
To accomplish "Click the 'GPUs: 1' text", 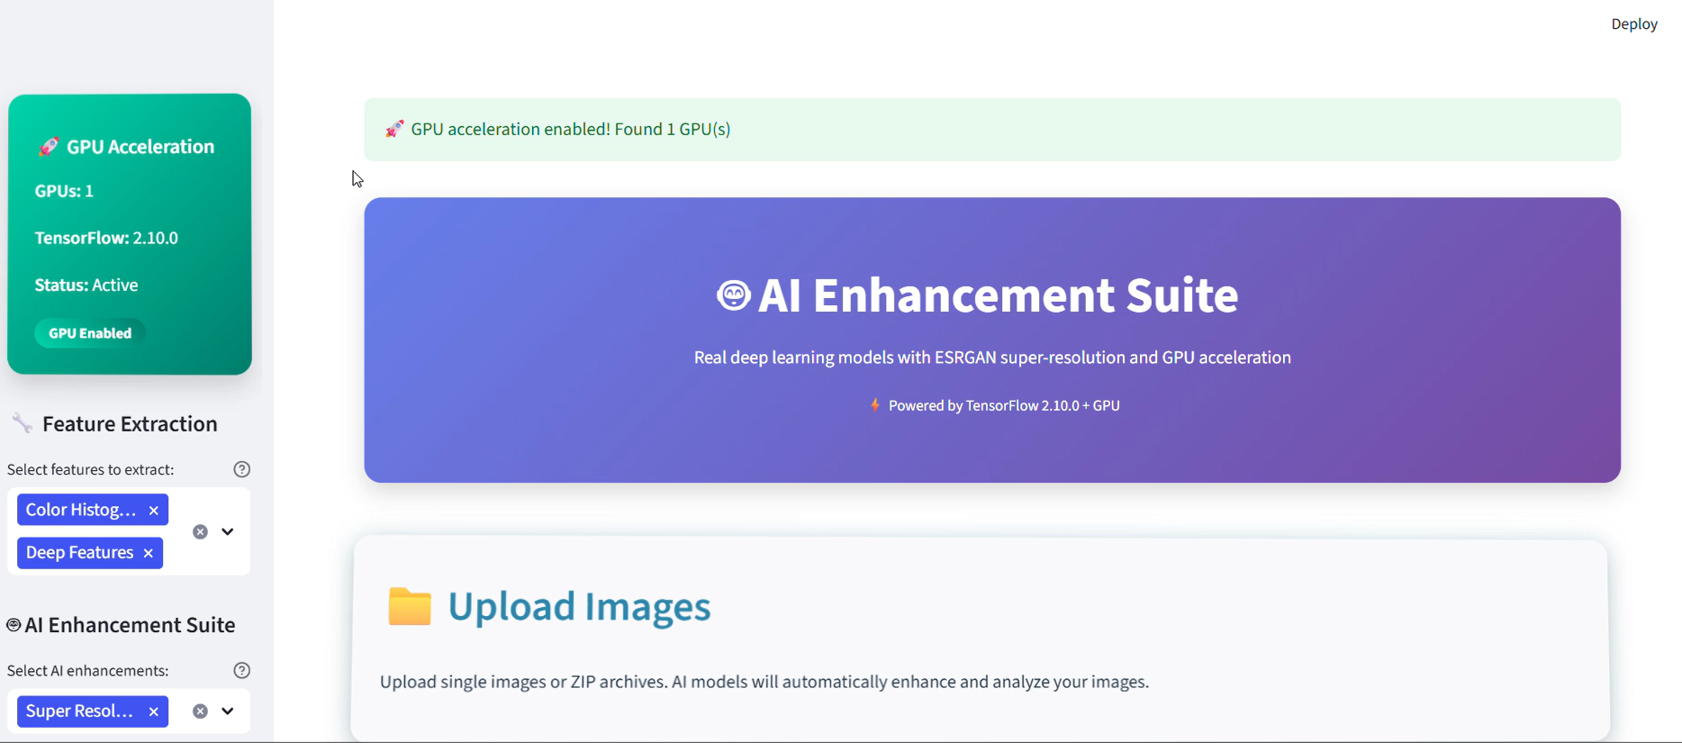I will tap(64, 191).
